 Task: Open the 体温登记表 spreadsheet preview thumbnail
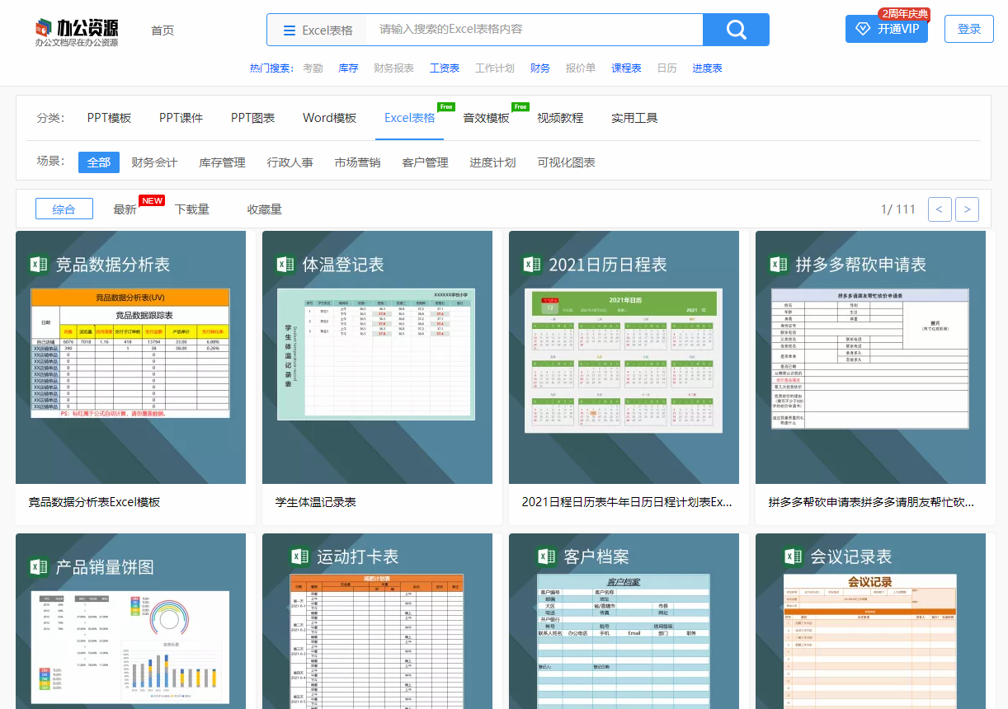(x=377, y=354)
